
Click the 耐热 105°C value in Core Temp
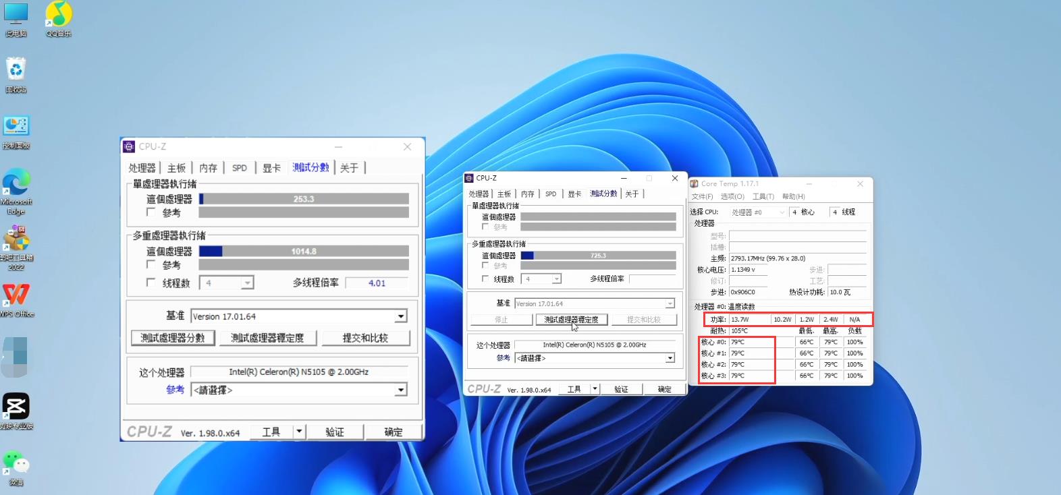coord(740,331)
